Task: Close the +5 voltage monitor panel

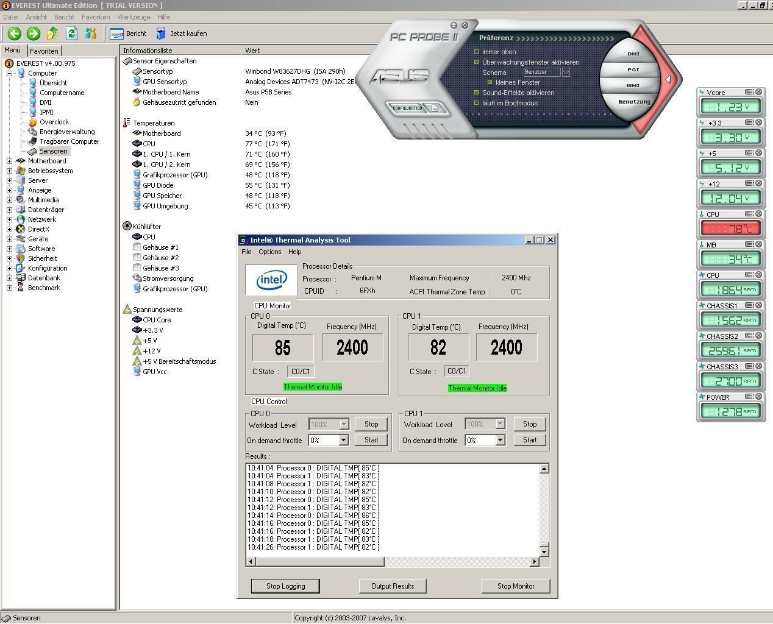Action: (x=759, y=153)
